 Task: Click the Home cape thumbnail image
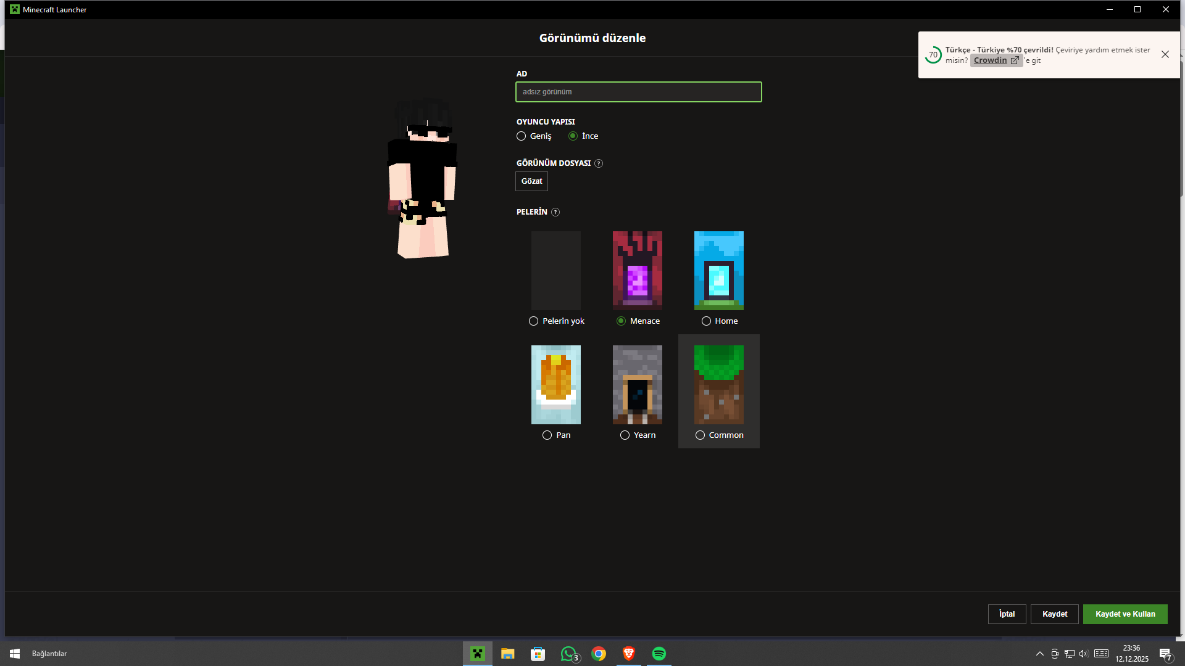(x=719, y=271)
